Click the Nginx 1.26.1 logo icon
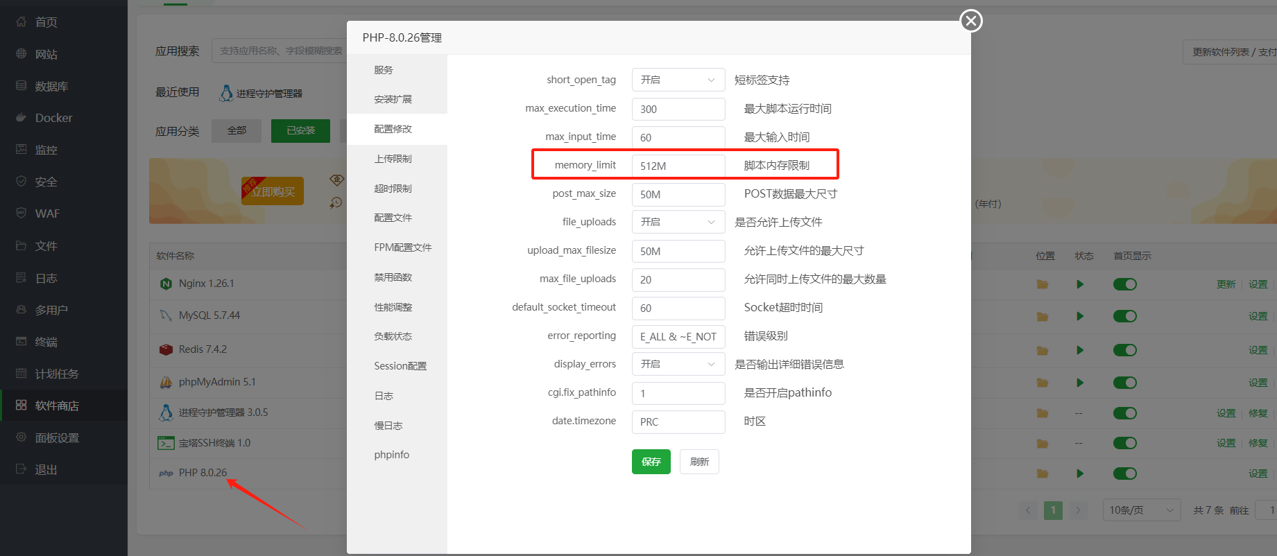Screen dimensions: 1277x556 click(x=166, y=284)
